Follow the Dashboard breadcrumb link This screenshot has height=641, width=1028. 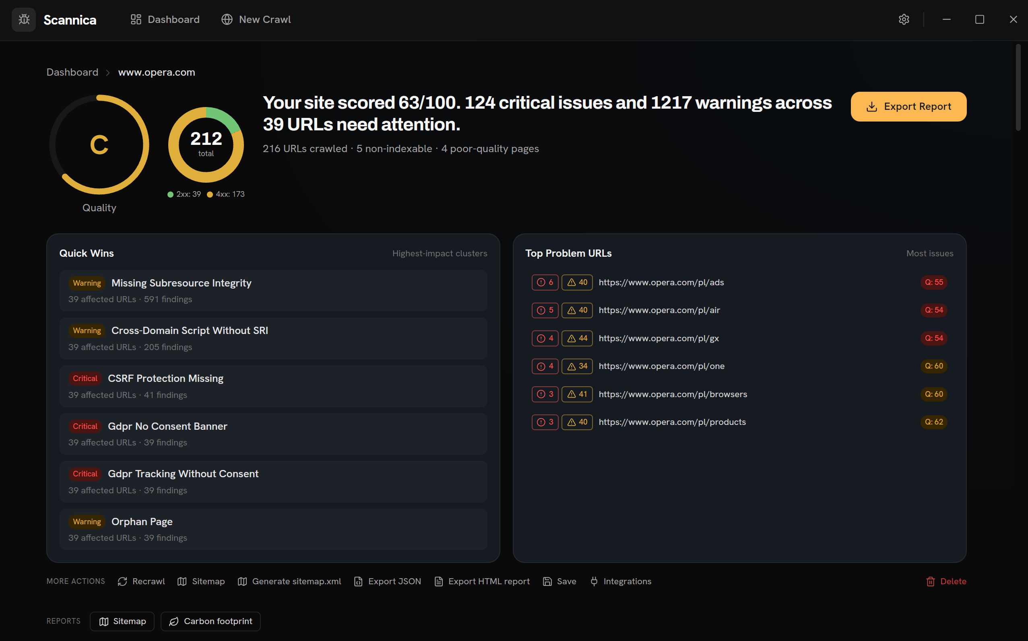pos(72,72)
